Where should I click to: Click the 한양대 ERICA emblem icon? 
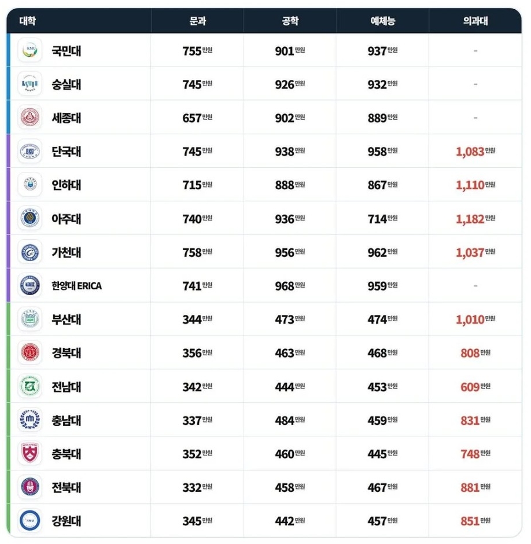(30, 285)
